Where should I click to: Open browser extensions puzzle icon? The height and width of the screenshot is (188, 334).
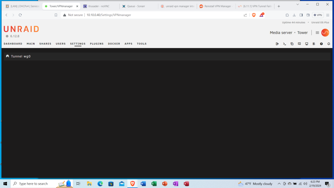287,15
